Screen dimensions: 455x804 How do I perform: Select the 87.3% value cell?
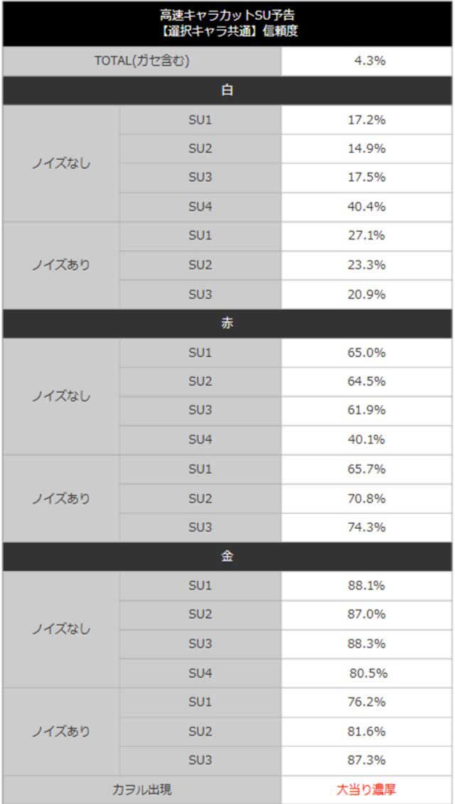pyautogui.click(x=367, y=760)
